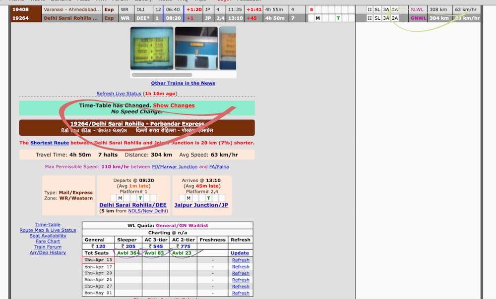
Task: Open the Arr/Dep History link
Action: (48, 252)
